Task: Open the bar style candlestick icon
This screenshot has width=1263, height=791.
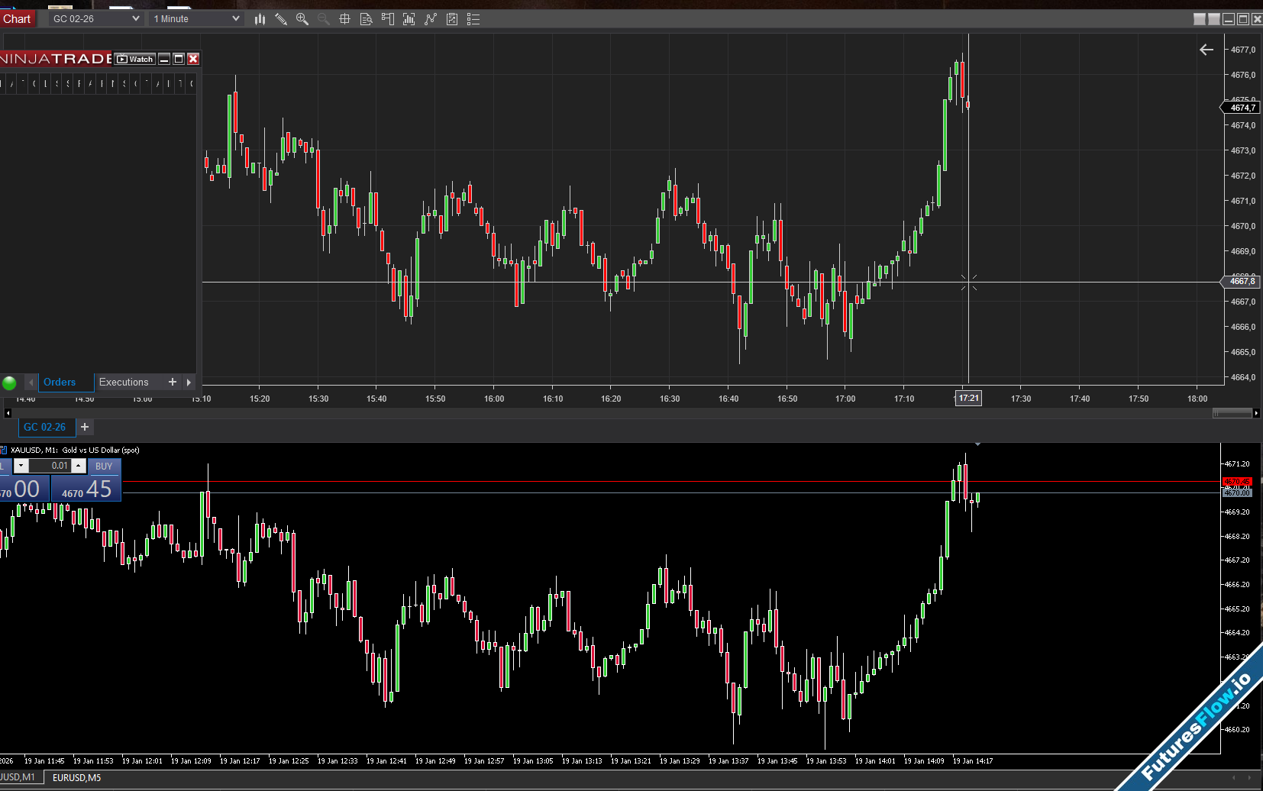Action: point(260,19)
